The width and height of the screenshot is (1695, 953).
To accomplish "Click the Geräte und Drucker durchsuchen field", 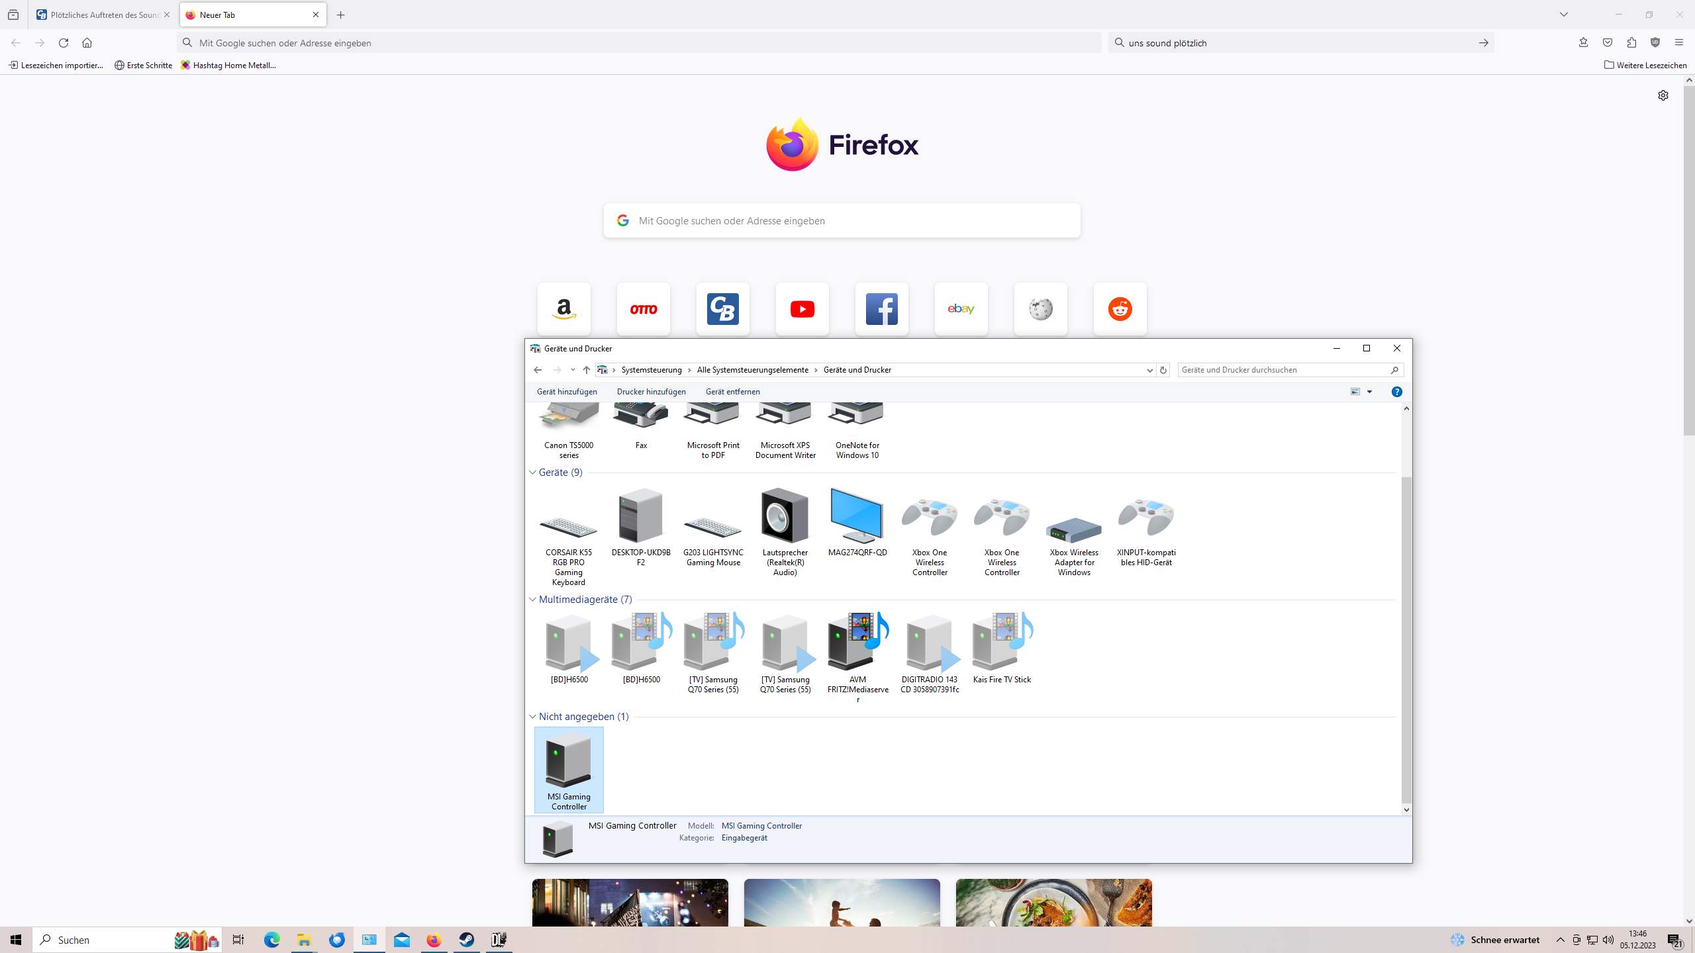I will tap(1283, 370).
